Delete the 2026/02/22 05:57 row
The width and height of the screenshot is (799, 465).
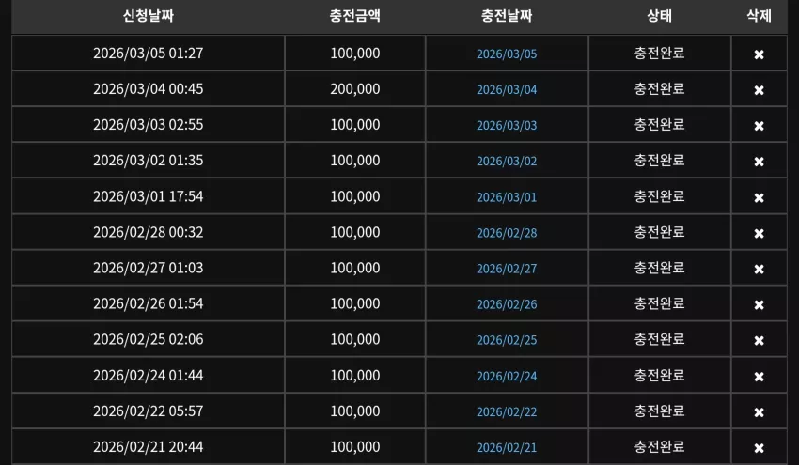(x=759, y=411)
